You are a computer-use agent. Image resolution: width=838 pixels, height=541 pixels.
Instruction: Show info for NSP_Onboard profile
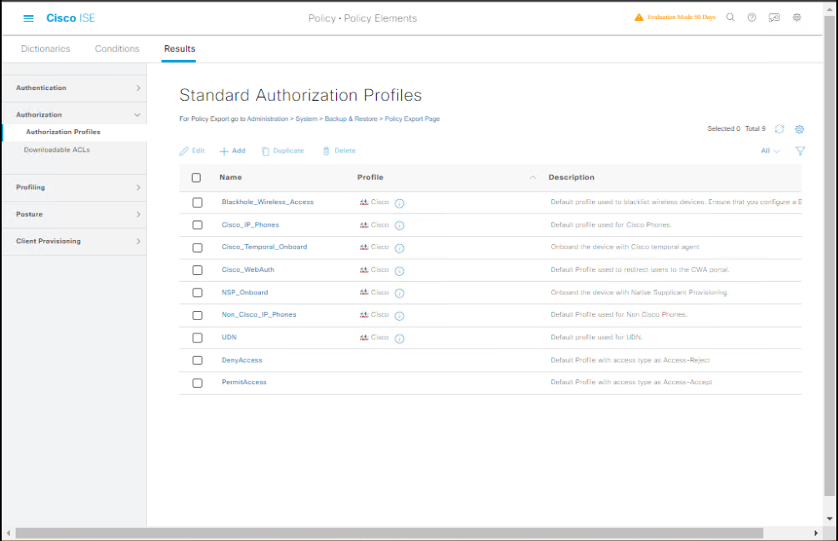click(x=399, y=293)
